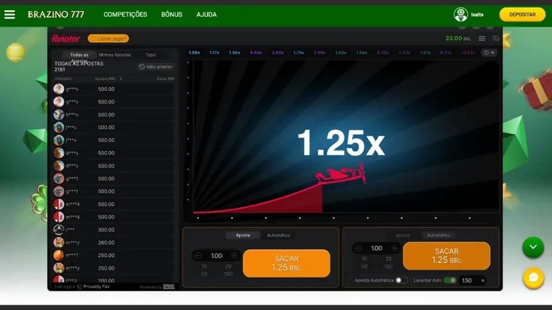
Task: Select Automático tab in right bet panel
Action: 438,235
